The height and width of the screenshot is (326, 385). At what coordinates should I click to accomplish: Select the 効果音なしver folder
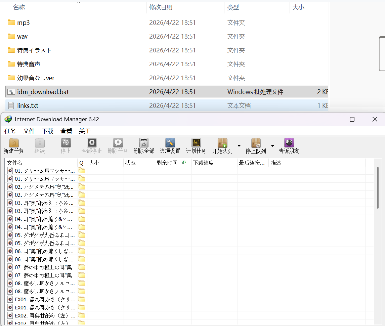click(167, 78)
